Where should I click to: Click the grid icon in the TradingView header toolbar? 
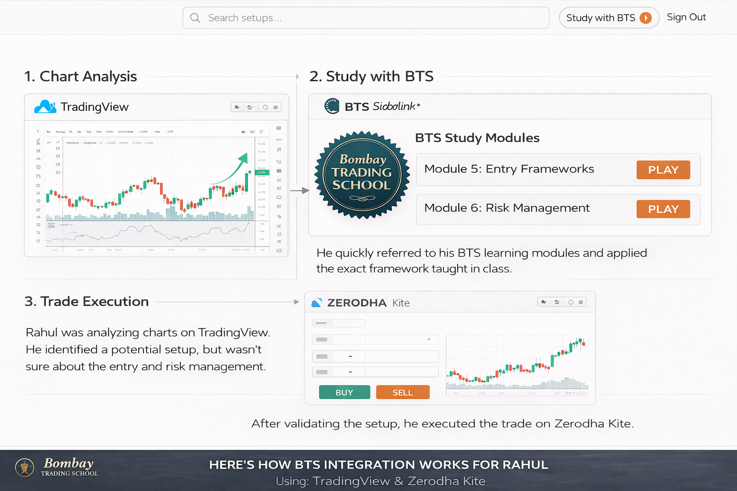(275, 107)
